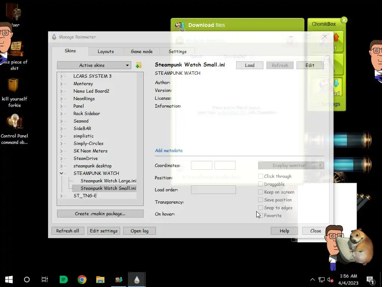Expand the Rack Sidebar tree node
Viewport: 382px width, 287px height.
click(x=62, y=114)
